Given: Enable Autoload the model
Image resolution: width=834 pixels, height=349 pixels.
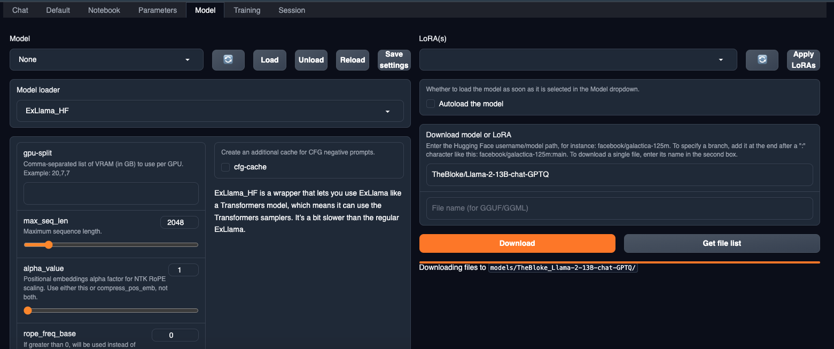Looking at the screenshot, I should click(431, 104).
